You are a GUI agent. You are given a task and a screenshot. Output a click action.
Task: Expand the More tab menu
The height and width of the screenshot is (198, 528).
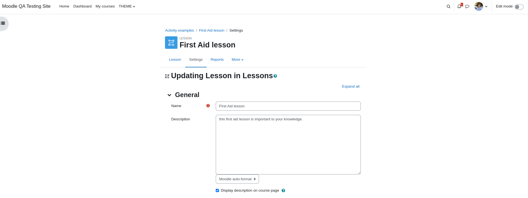click(x=238, y=60)
